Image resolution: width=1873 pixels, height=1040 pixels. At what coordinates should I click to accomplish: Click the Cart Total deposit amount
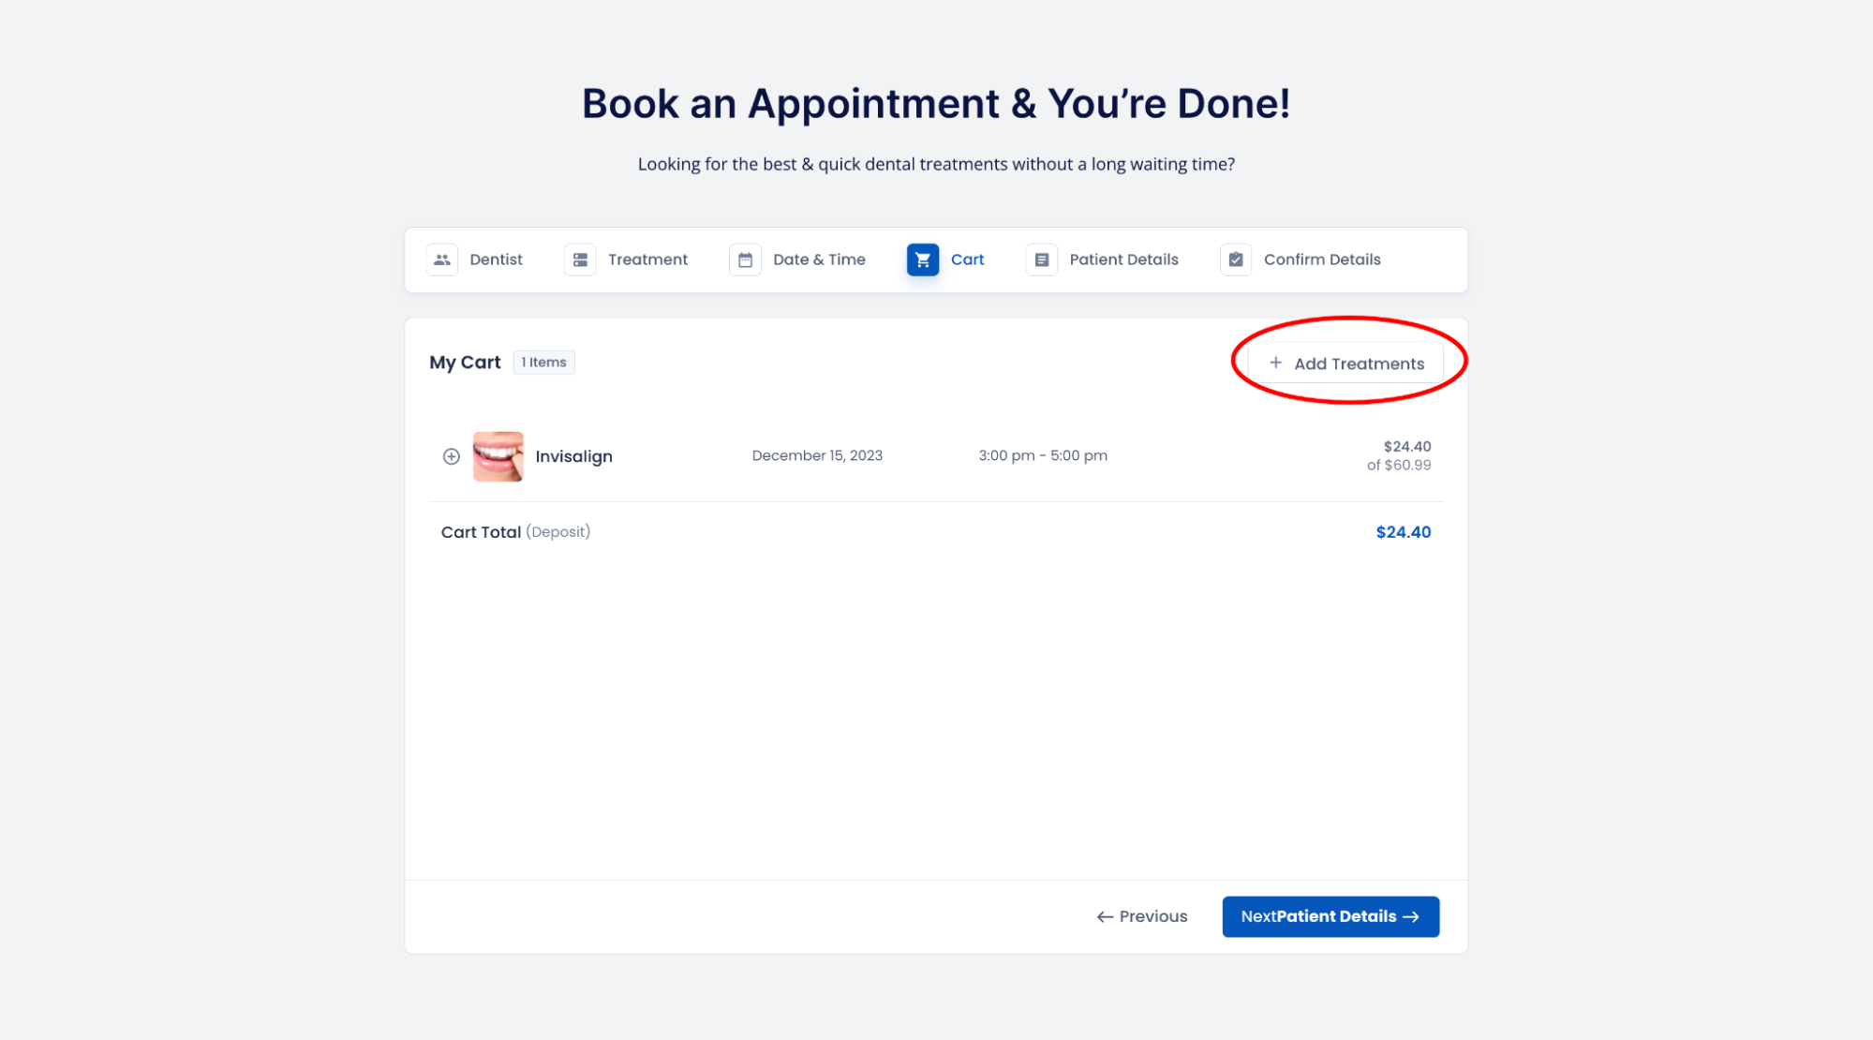[x=1403, y=531]
